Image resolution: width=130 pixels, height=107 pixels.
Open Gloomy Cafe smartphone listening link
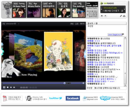(x=36, y=98)
